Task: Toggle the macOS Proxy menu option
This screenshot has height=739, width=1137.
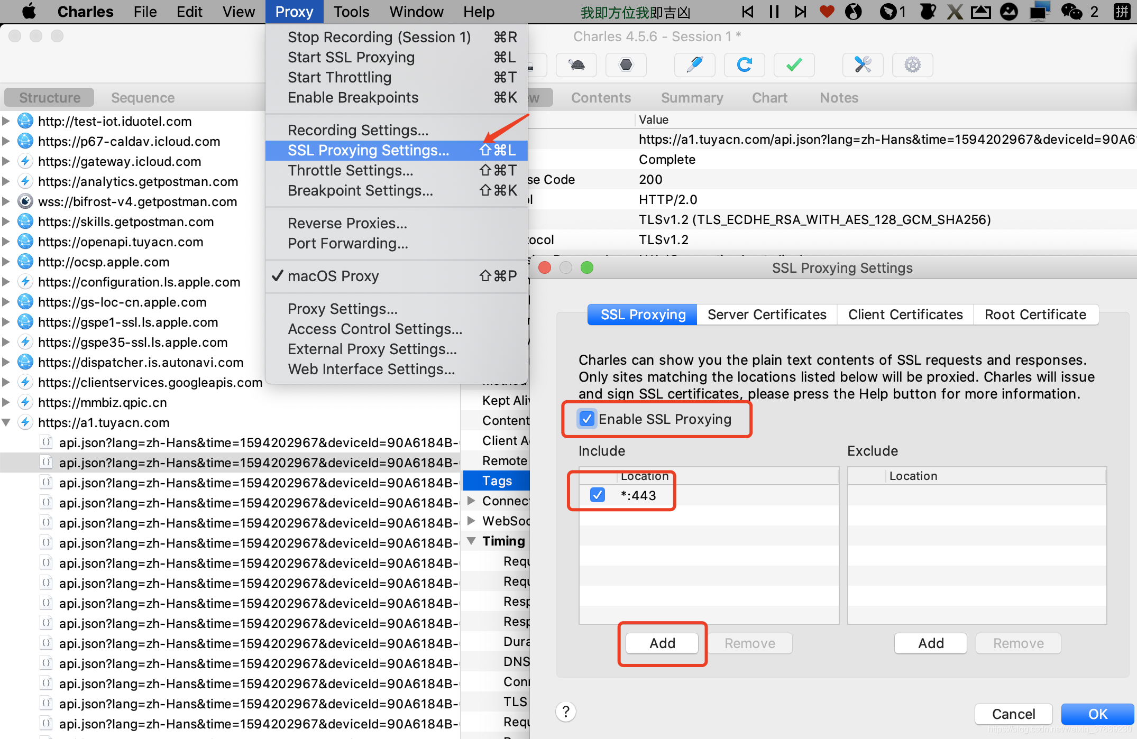Action: click(x=333, y=276)
